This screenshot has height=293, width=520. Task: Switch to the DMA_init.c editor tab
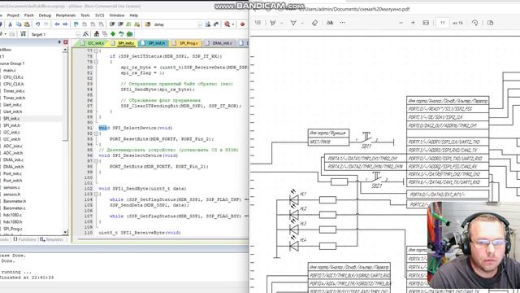coord(219,43)
